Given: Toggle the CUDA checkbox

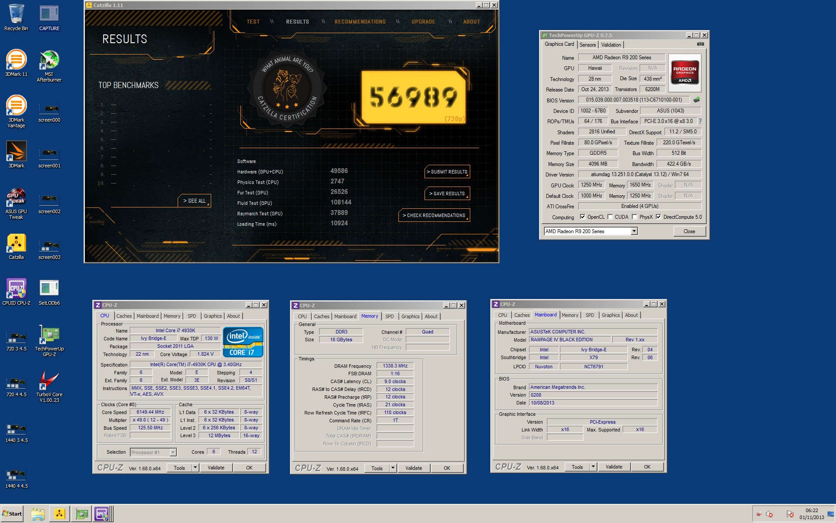Looking at the screenshot, I should 610,217.
